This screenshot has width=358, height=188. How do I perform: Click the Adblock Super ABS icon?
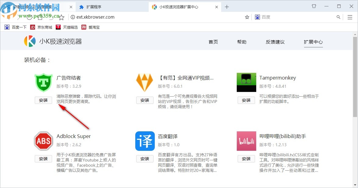(x=43, y=141)
